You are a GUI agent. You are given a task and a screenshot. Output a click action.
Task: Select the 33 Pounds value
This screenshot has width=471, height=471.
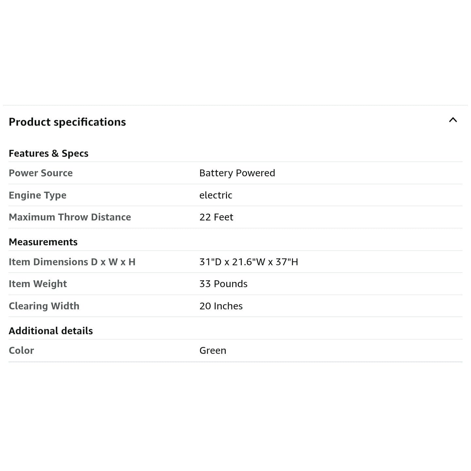pyautogui.click(x=223, y=284)
